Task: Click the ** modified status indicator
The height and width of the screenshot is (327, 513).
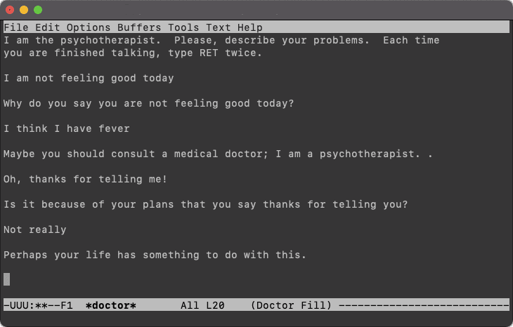Action: click(41, 305)
